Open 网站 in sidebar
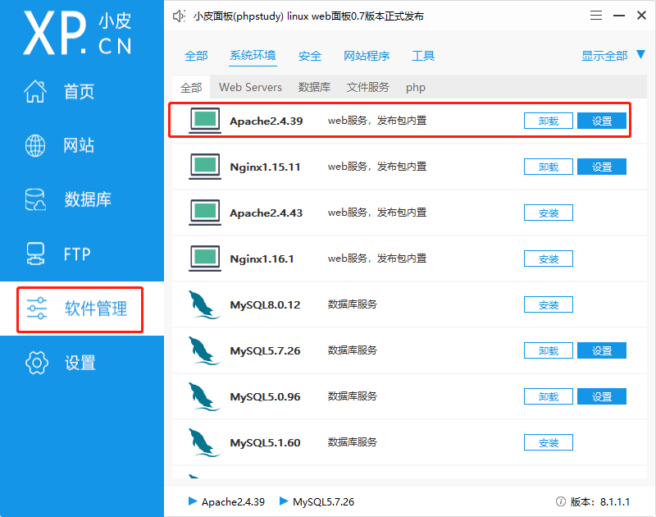Screen dimensions: 656x517 (79, 146)
